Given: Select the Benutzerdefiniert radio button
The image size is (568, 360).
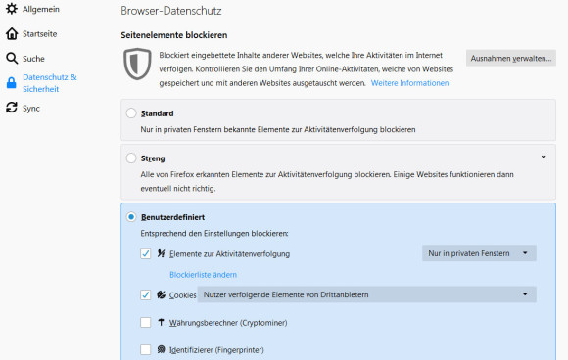Looking at the screenshot, I should 131,217.
